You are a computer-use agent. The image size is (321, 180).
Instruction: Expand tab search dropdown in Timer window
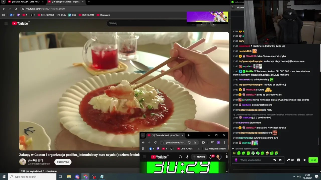click(143, 135)
